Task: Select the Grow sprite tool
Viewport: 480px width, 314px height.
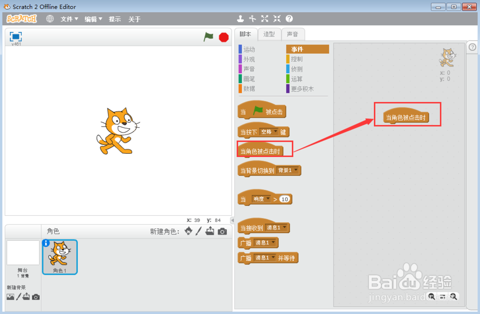Action: [x=265, y=19]
